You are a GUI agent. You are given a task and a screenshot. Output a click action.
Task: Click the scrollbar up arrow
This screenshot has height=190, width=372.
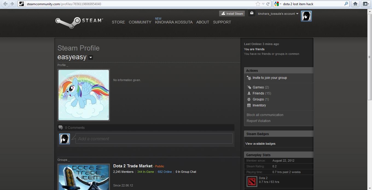pyautogui.click(x=370, y=11)
